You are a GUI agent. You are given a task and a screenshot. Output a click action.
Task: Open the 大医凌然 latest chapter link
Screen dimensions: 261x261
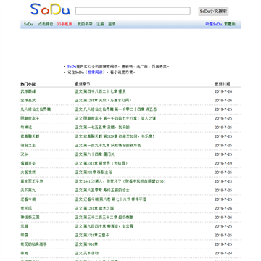click(94, 173)
